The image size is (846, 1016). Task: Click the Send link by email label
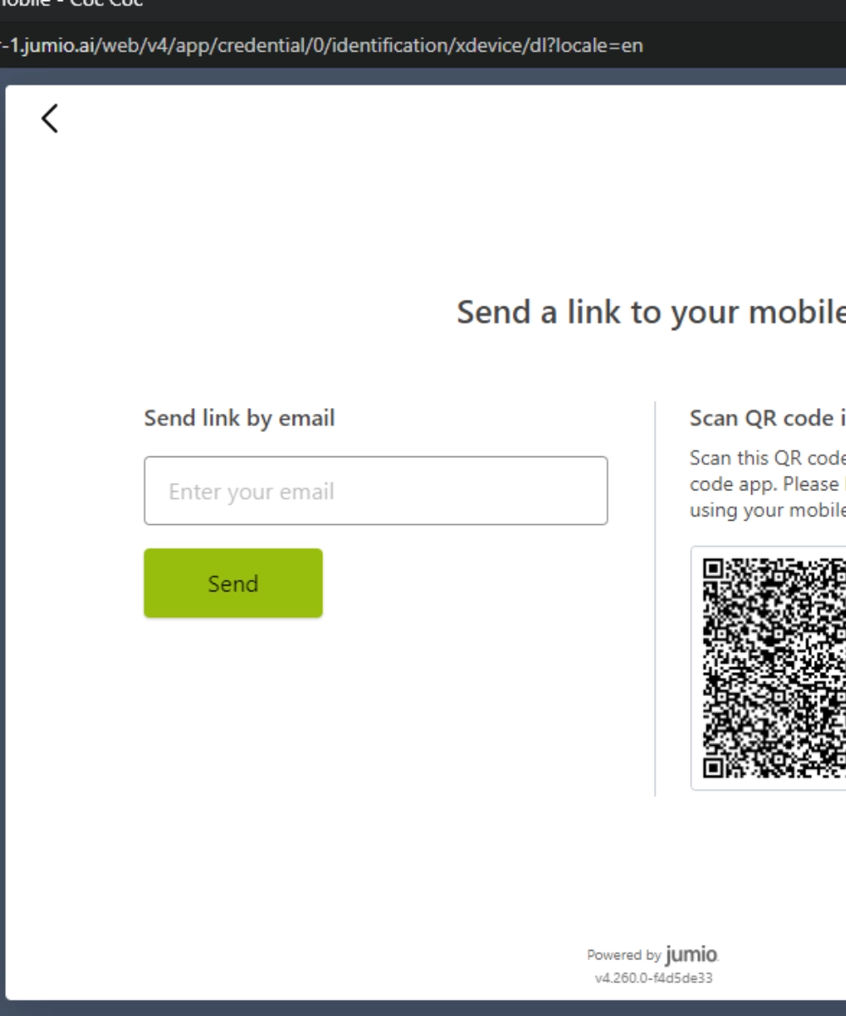(x=239, y=418)
